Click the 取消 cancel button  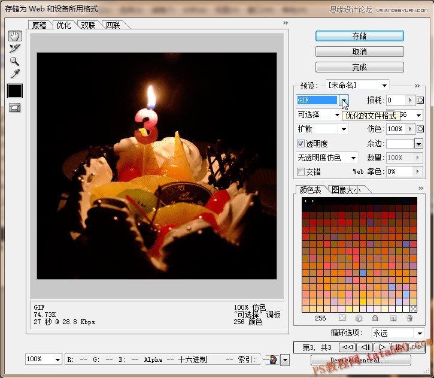click(x=360, y=52)
